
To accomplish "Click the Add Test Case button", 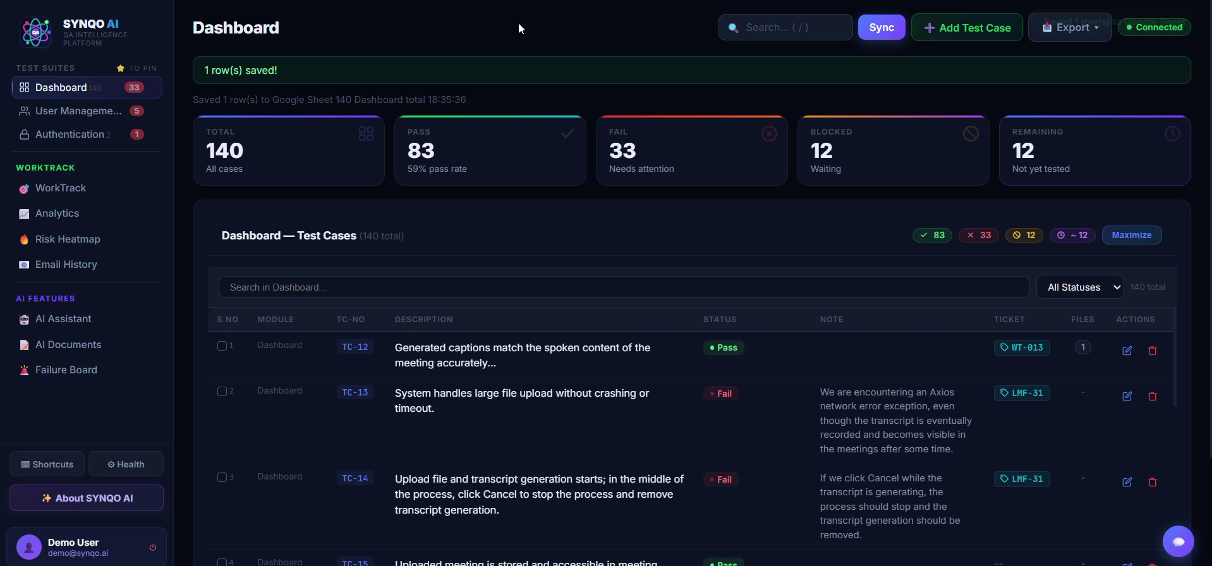I will pyautogui.click(x=967, y=27).
